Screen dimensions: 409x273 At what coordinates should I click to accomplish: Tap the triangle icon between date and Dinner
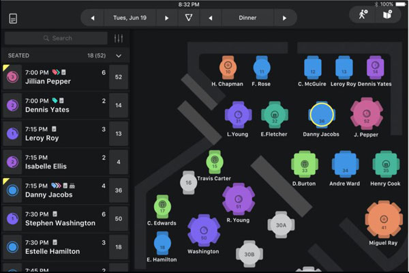pyautogui.click(x=189, y=18)
